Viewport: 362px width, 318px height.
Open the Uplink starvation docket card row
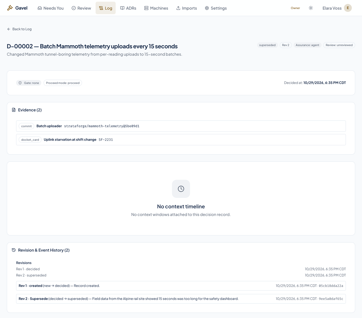(181, 140)
